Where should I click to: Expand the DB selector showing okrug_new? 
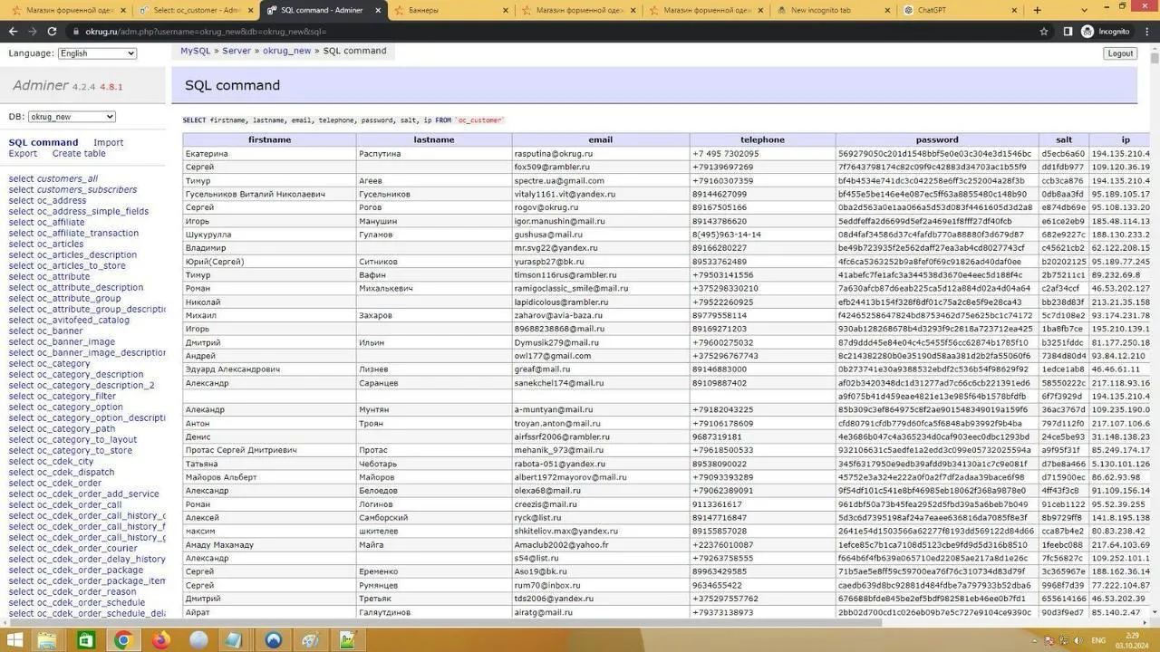point(72,117)
